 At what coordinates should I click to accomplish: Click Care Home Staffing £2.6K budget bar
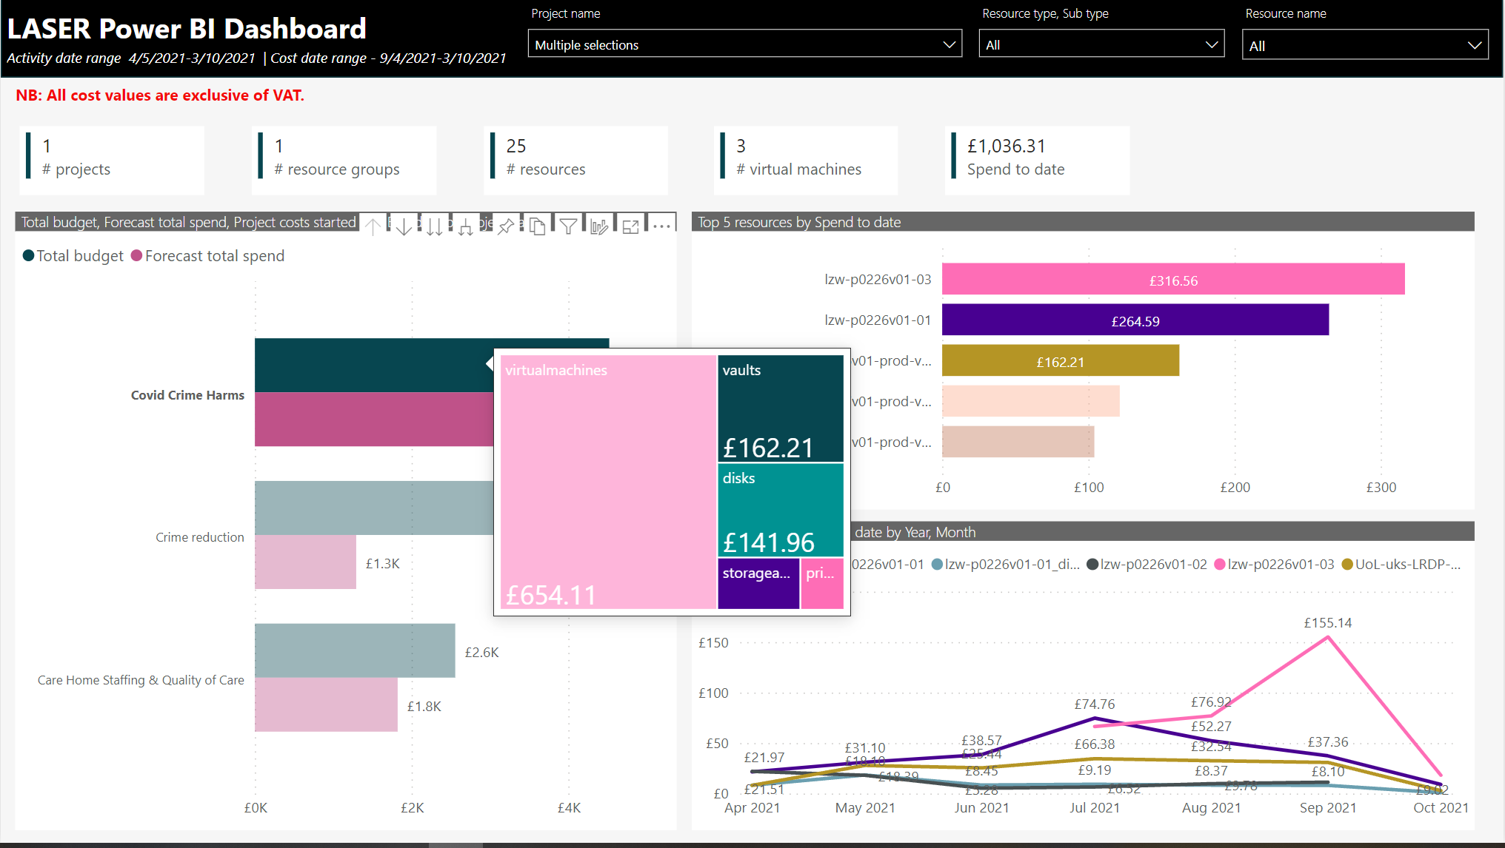(355, 650)
